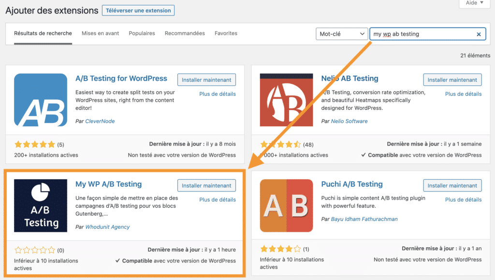This screenshot has height=280, width=495.
Task: Click the 'Ajouter des extensions' page heading
Action: click(x=52, y=11)
